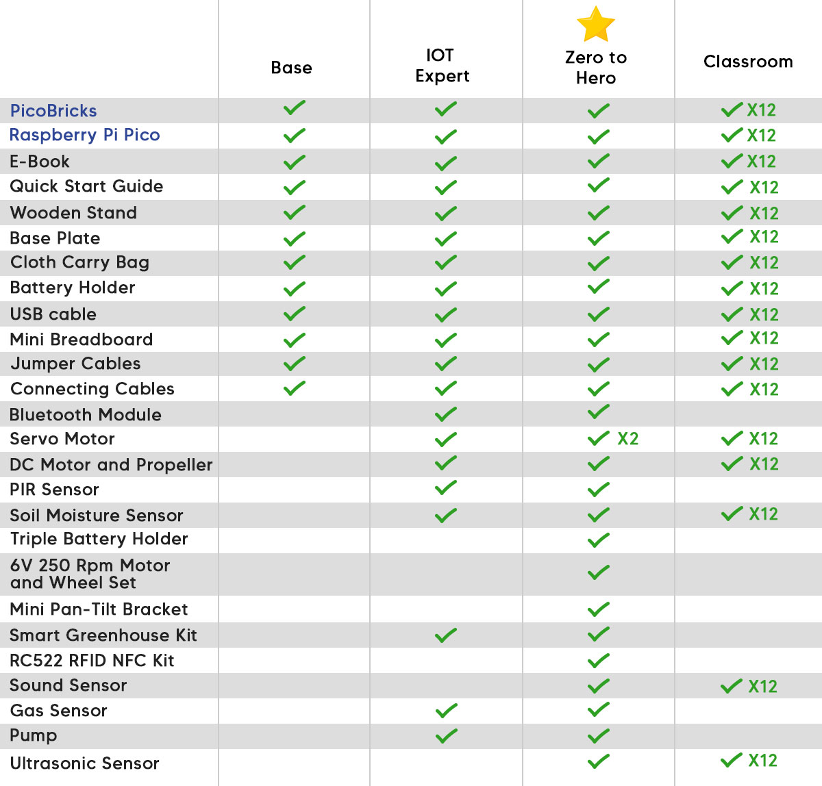Select the Classroom column header
Image resolution: width=822 pixels, height=786 pixels.
point(748,62)
